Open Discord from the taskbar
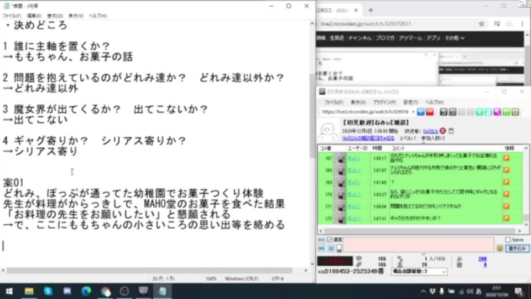Screen dimensions: 531x299 tap(67, 291)
